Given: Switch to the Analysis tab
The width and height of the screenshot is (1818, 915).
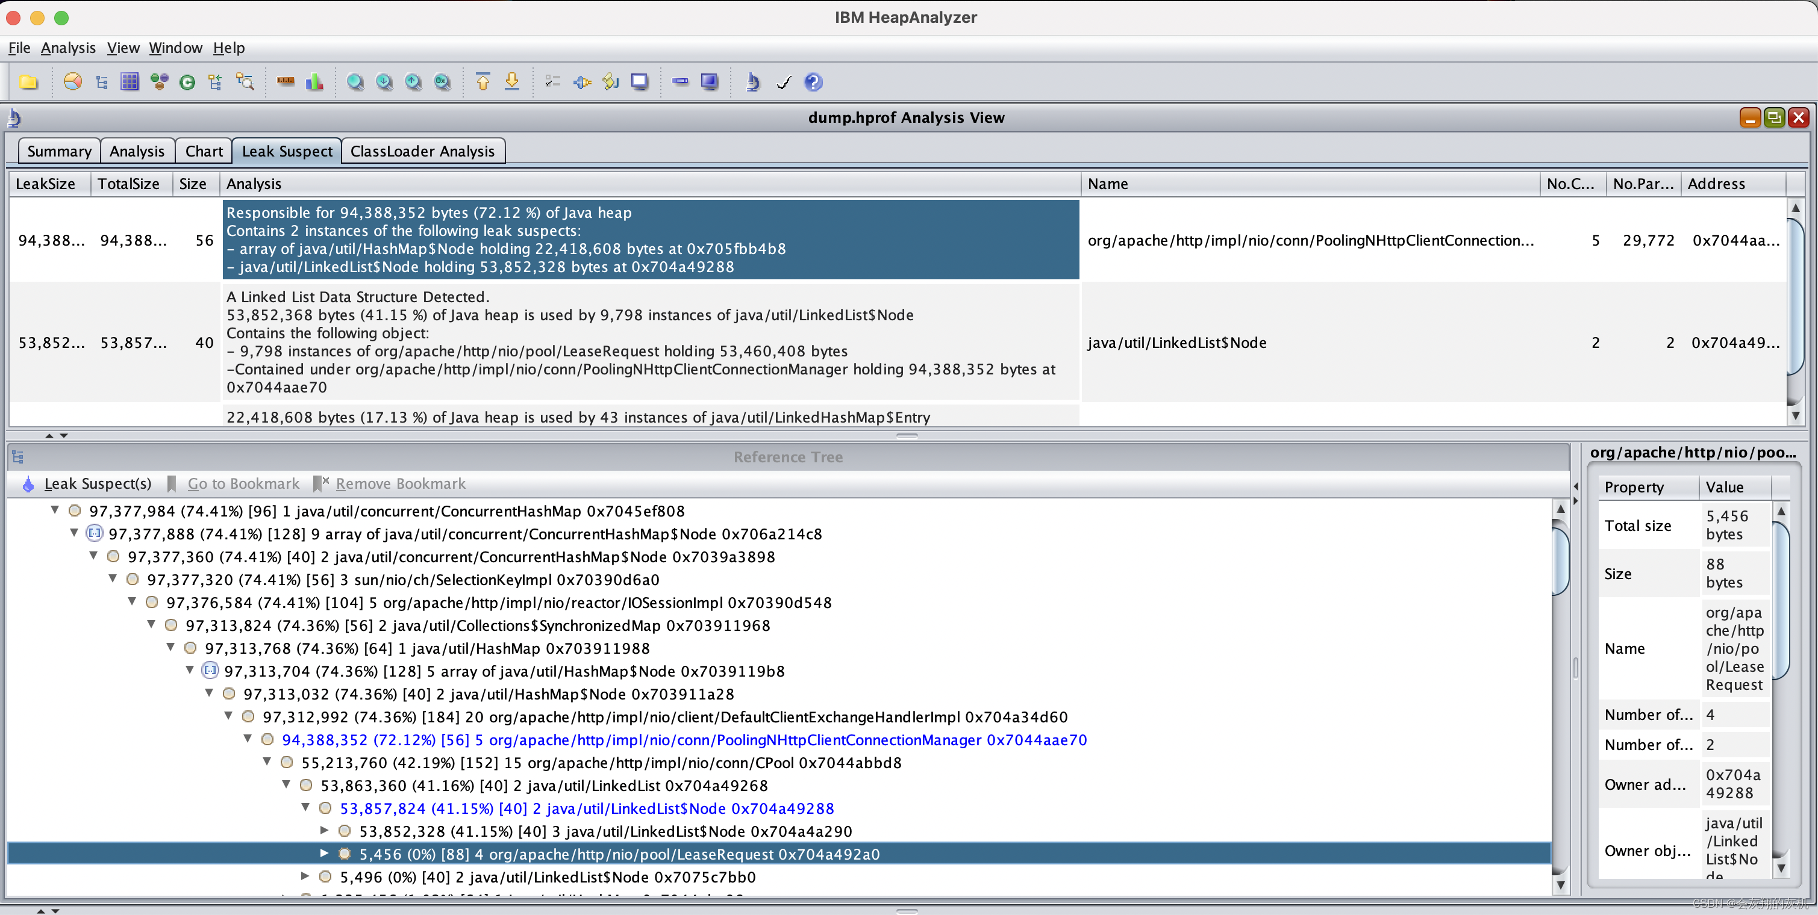Looking at the screenshot, I should coord(137,151).
